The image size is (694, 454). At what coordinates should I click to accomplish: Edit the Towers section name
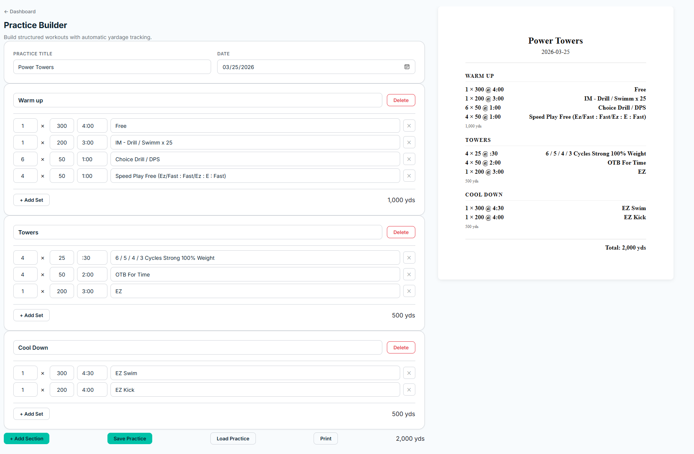(197, 232)
